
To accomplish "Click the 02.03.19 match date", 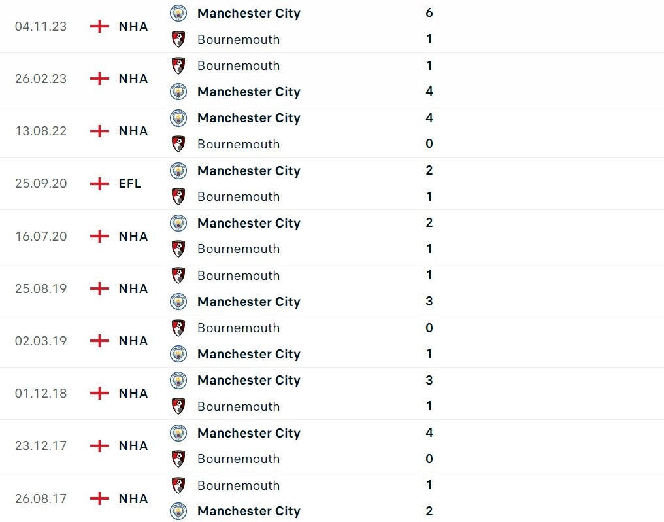I will (x=41, y=341).
